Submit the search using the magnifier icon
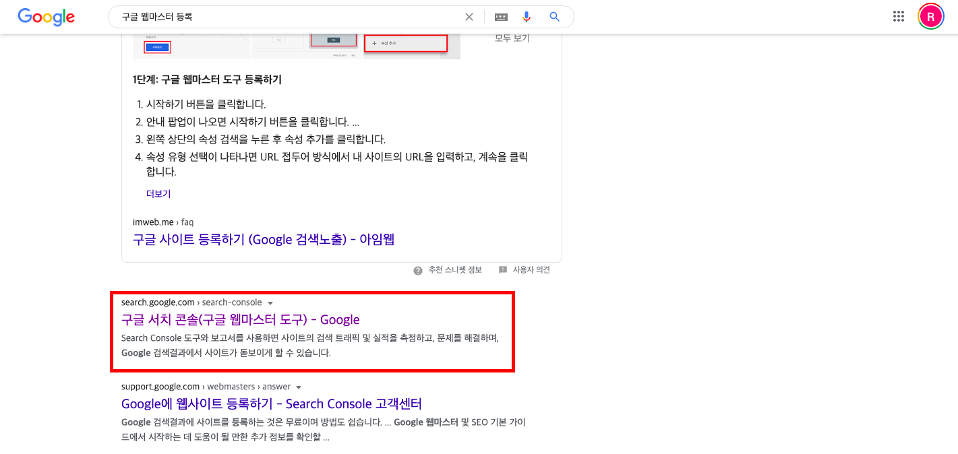This screenshot has width=958, height=454. [553, 16]
